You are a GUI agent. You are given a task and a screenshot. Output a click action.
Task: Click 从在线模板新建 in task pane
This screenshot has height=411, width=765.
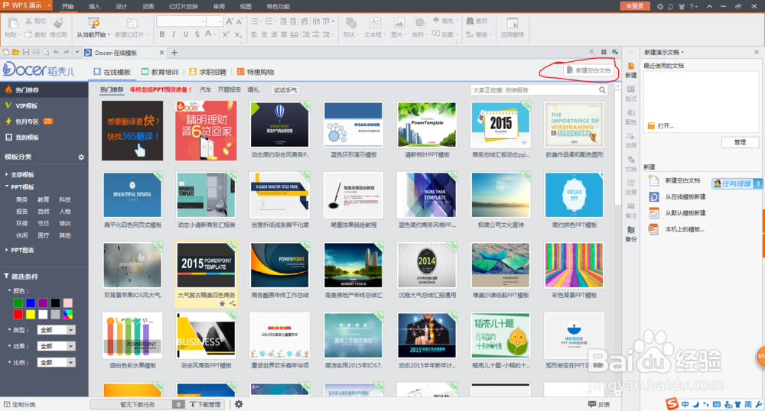(685, 197)
